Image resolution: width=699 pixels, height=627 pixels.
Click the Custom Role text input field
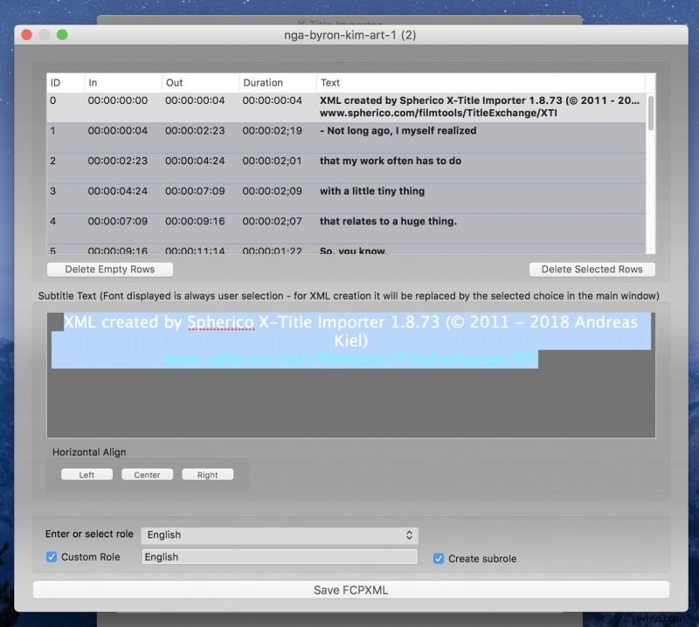pyautogui.click(x=280, y=557)
